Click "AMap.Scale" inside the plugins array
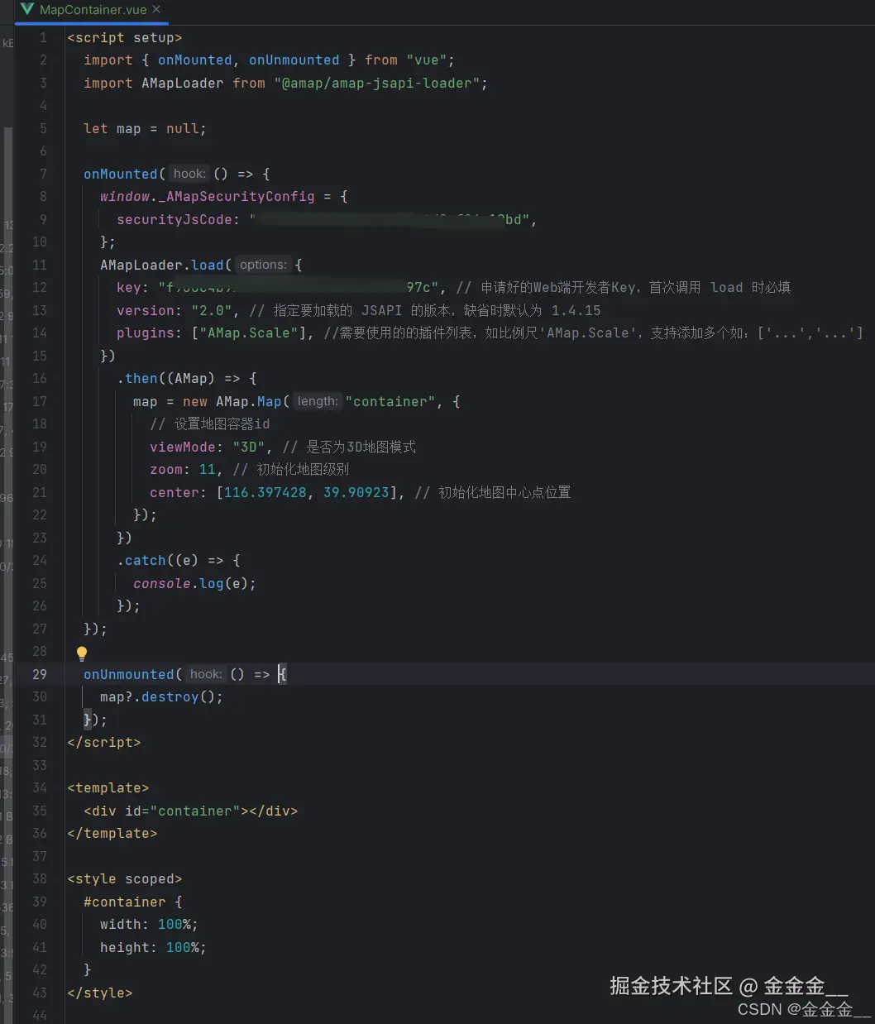This screenshot has height=1024, width=875. coord(249,333)
